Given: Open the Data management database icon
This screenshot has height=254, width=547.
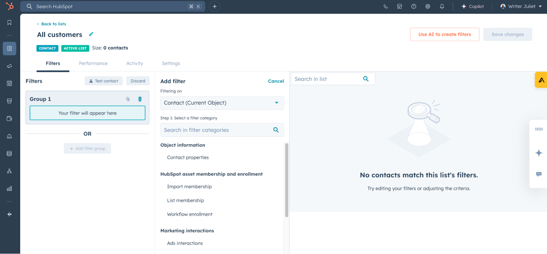Looking at the screenshot, I should pyautogui.click(x=9, y=154).
